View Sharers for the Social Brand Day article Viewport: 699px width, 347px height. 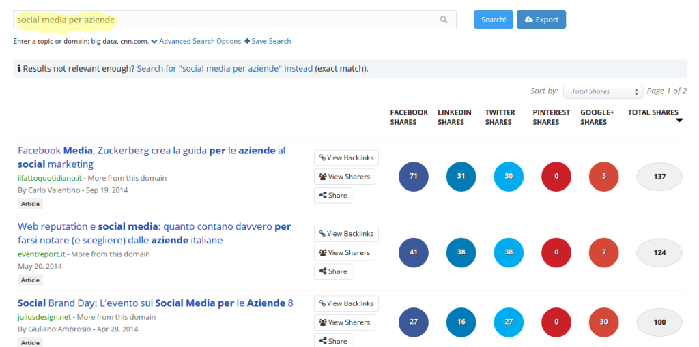344,322
